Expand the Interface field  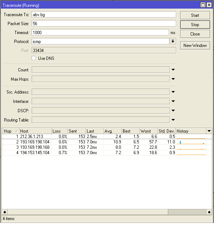pyautogui.click(x=173, y=101)
